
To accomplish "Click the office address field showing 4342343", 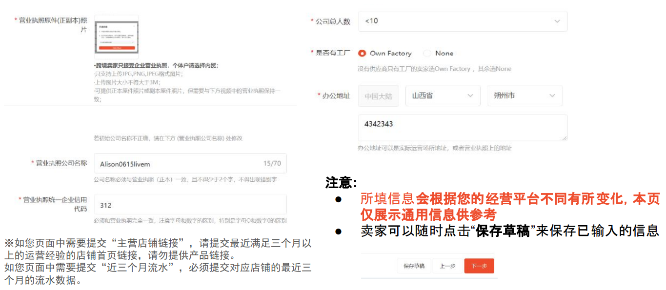I will click(462, 127).
